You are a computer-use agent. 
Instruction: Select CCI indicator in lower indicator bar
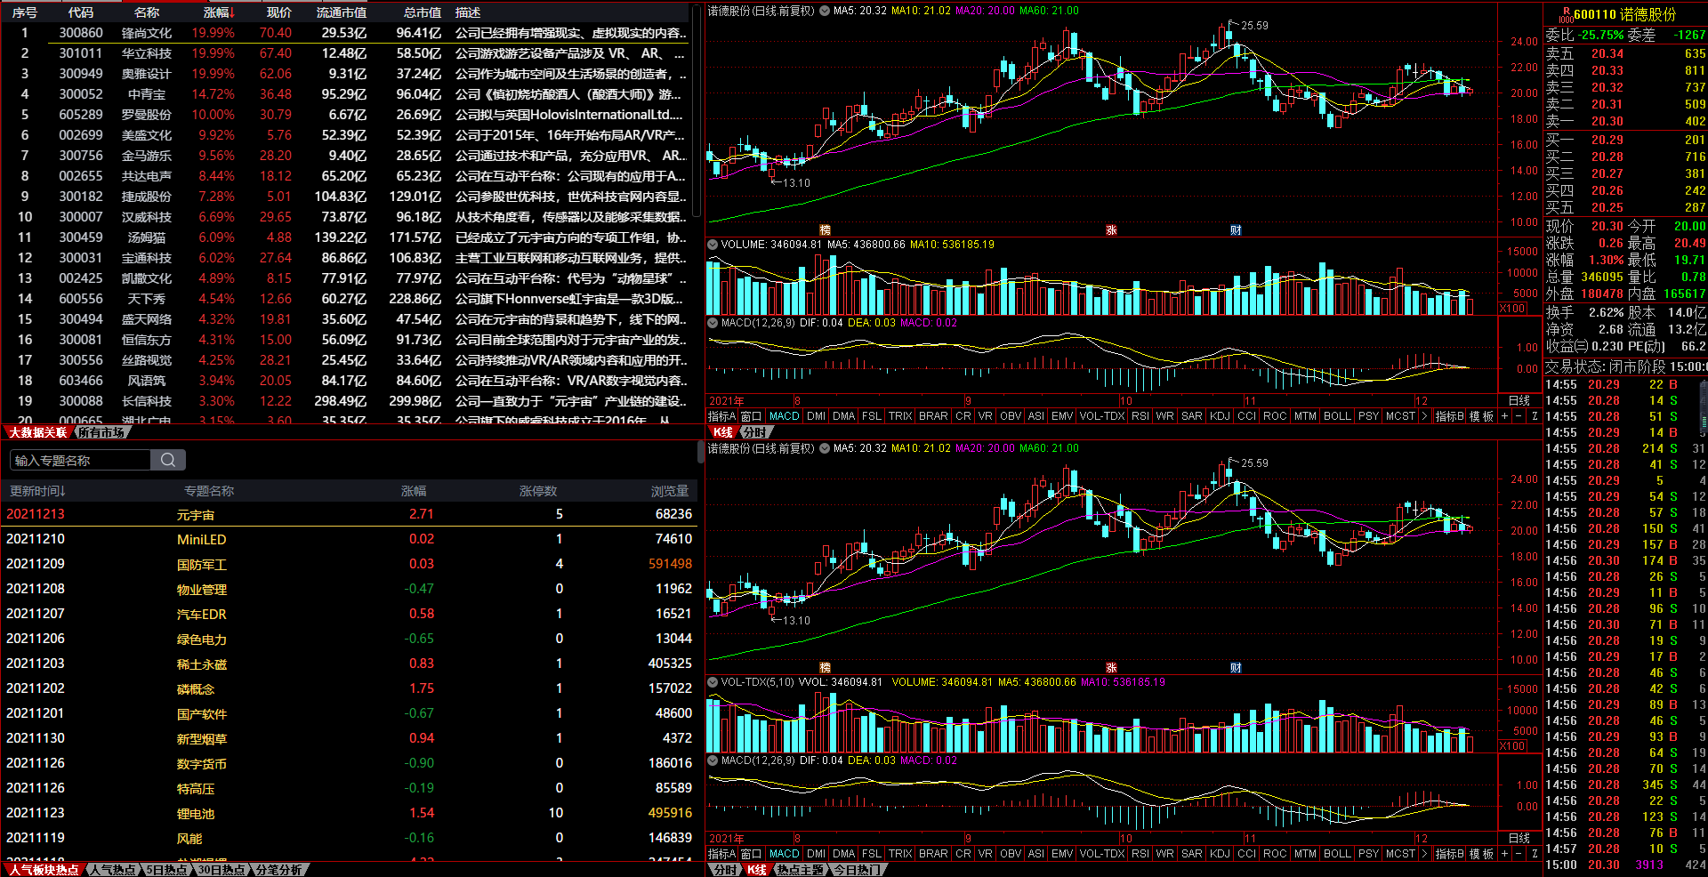[x=1246, y=854]
